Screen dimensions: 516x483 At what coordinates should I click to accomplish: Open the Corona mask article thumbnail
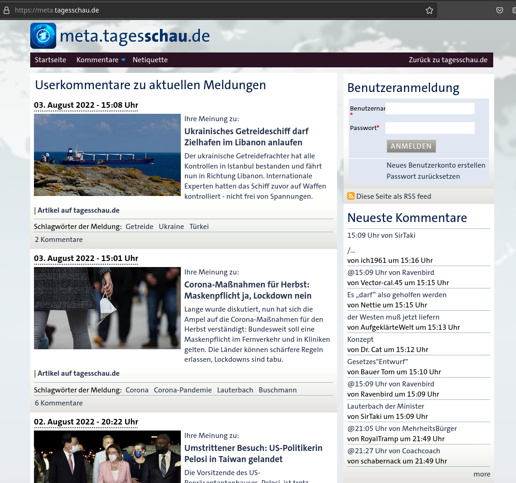pos(107,308)
